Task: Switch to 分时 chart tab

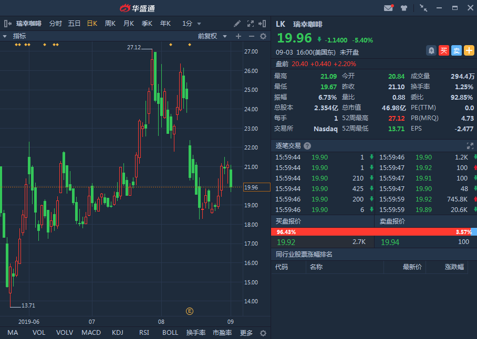Action: coord(55,24)
